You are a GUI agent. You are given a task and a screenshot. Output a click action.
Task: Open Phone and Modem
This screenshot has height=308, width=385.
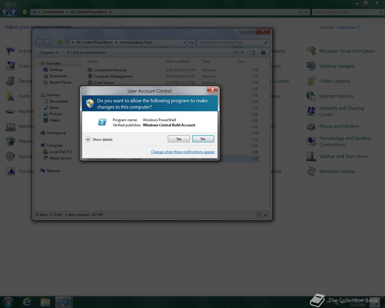tap(333, 126)
